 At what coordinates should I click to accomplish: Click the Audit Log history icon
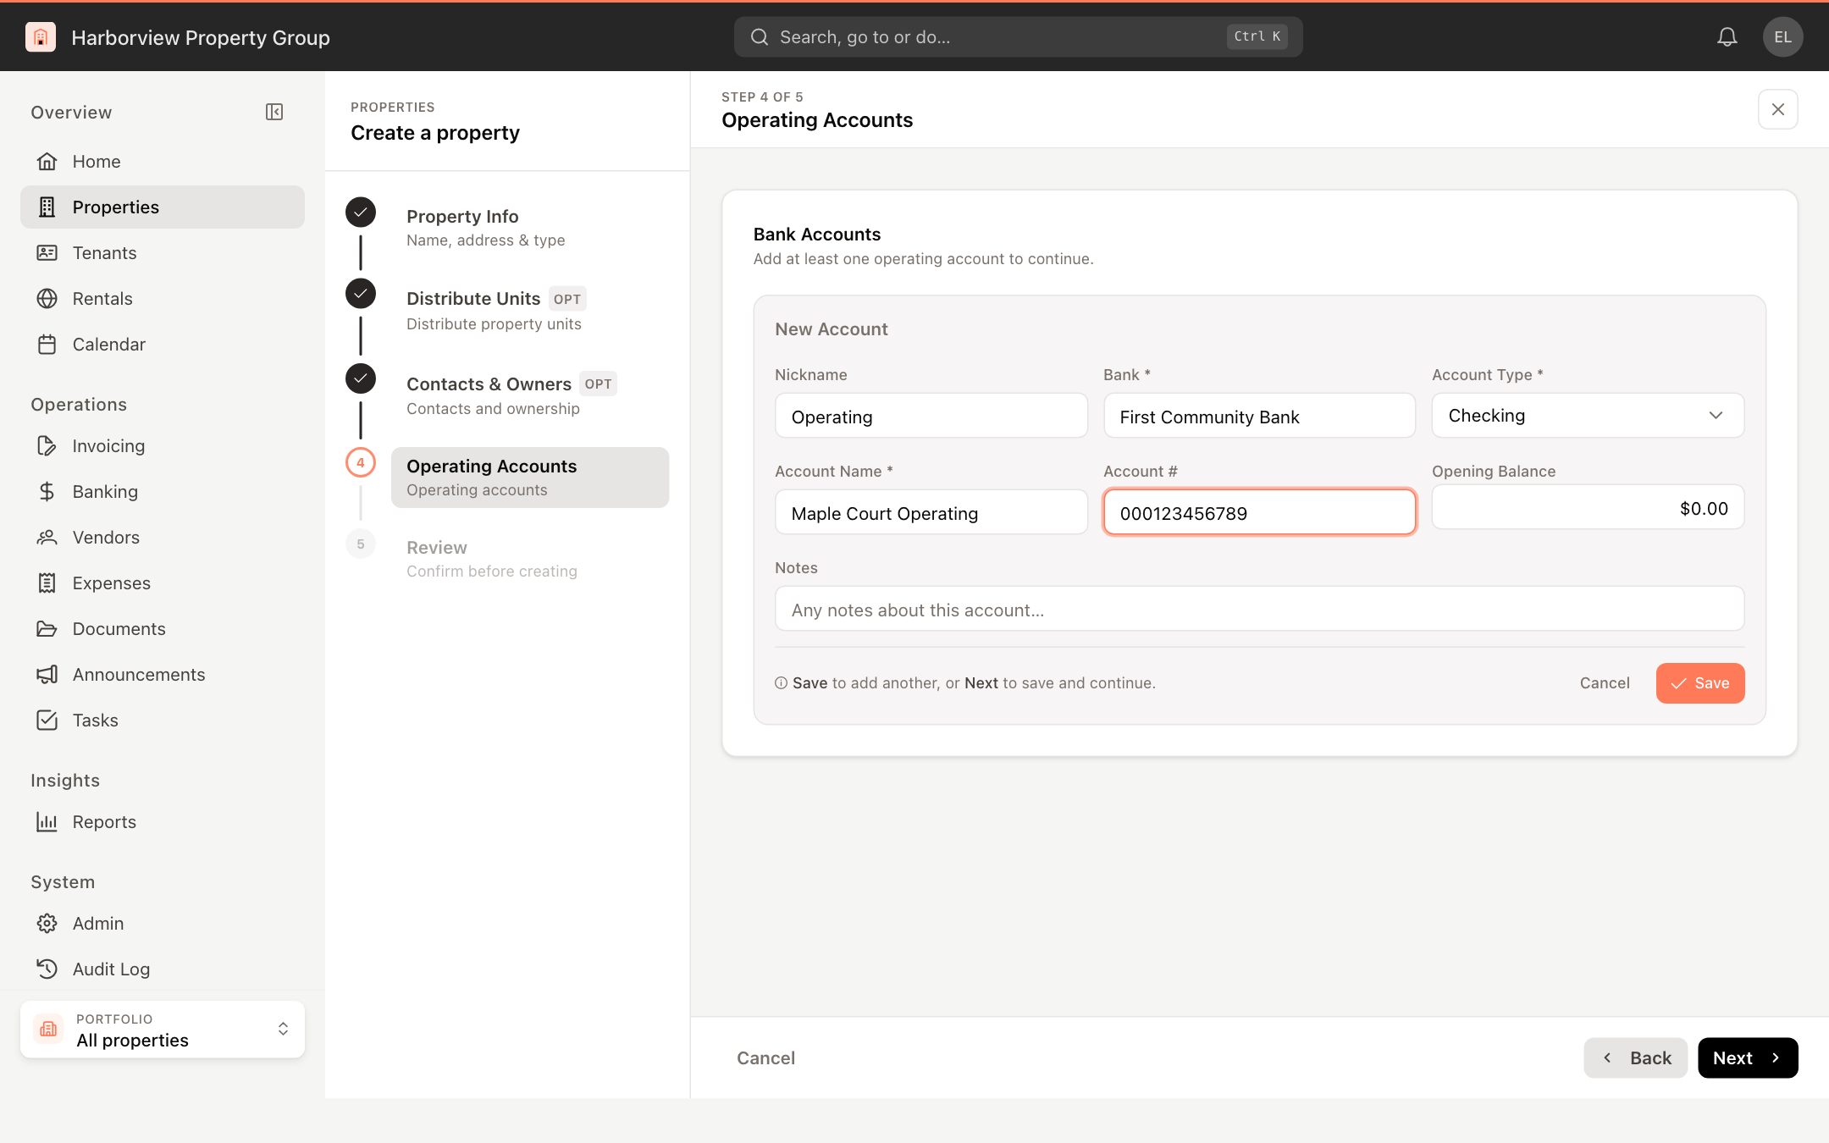click(47, 969)
